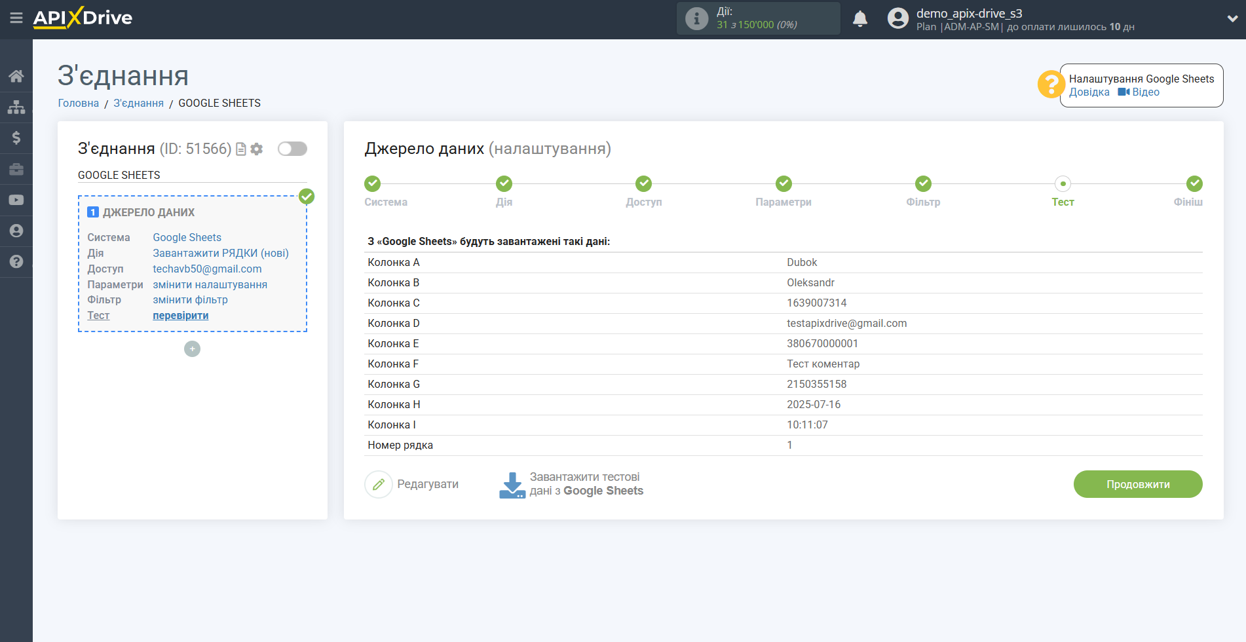Click the Дії counter panel
Viewport: 1246px width, 642px height.
(758, 18)
